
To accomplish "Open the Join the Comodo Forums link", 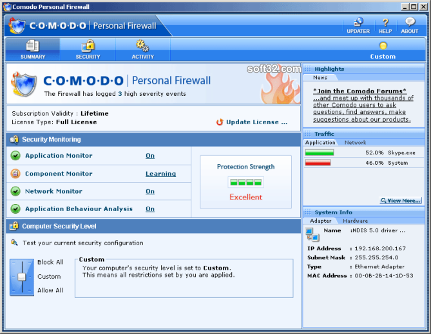I will 359,91.
